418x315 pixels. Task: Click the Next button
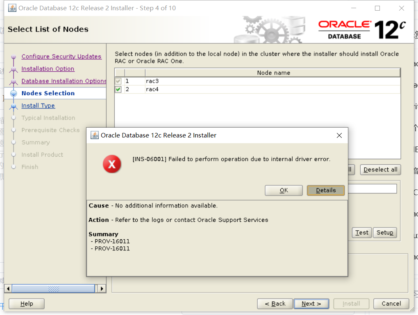pos(311,304)
